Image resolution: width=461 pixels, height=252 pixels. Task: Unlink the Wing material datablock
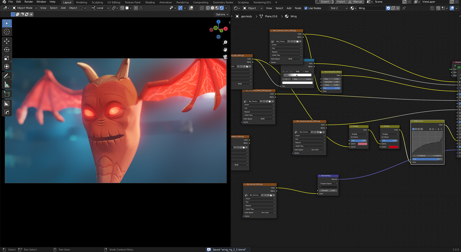[x=398, y=8]
